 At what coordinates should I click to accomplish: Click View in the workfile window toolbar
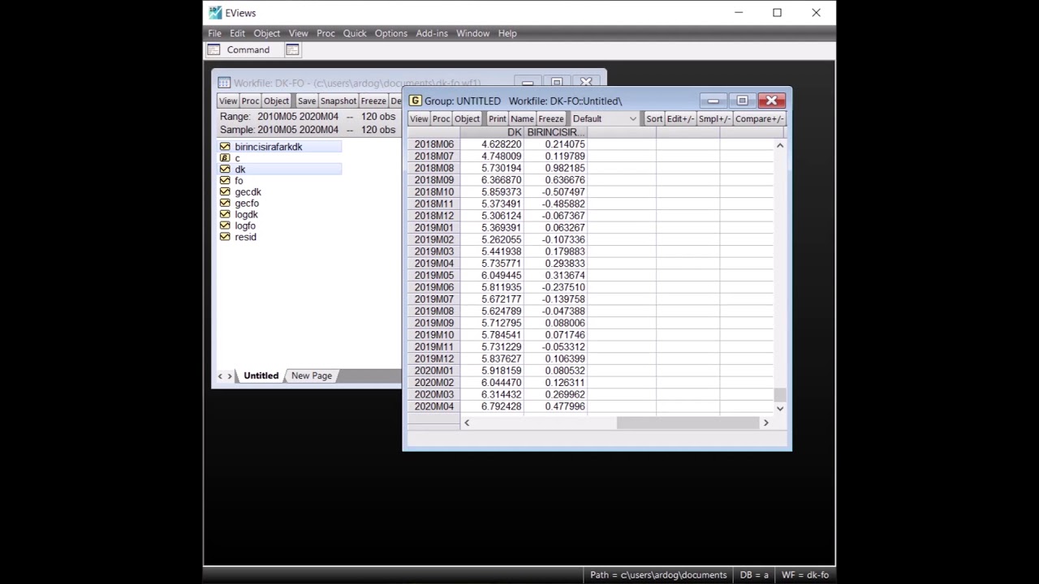(x=228, y=101)
